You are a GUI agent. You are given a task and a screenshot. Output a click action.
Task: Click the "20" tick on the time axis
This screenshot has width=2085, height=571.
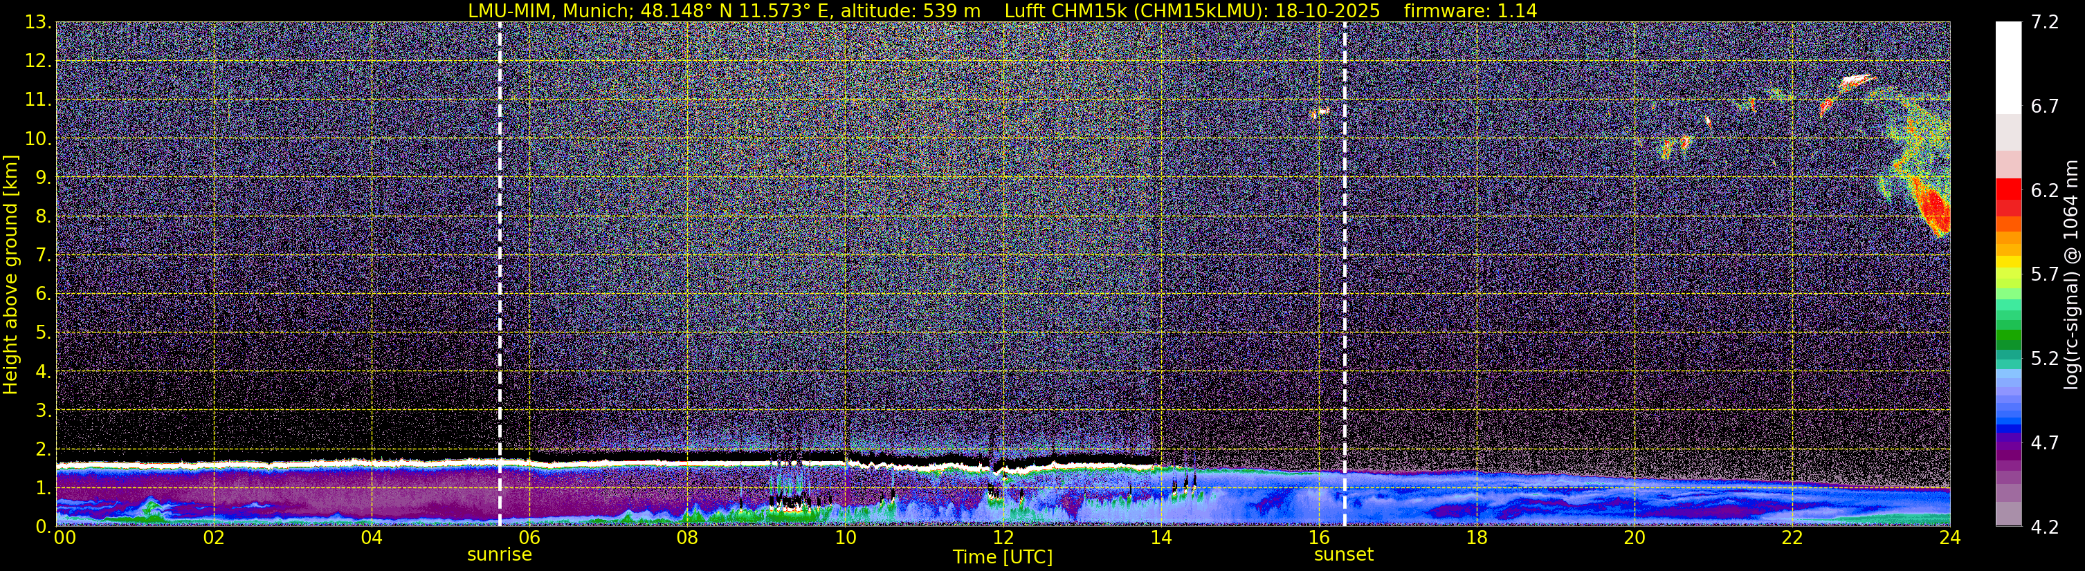[1635, 538]
